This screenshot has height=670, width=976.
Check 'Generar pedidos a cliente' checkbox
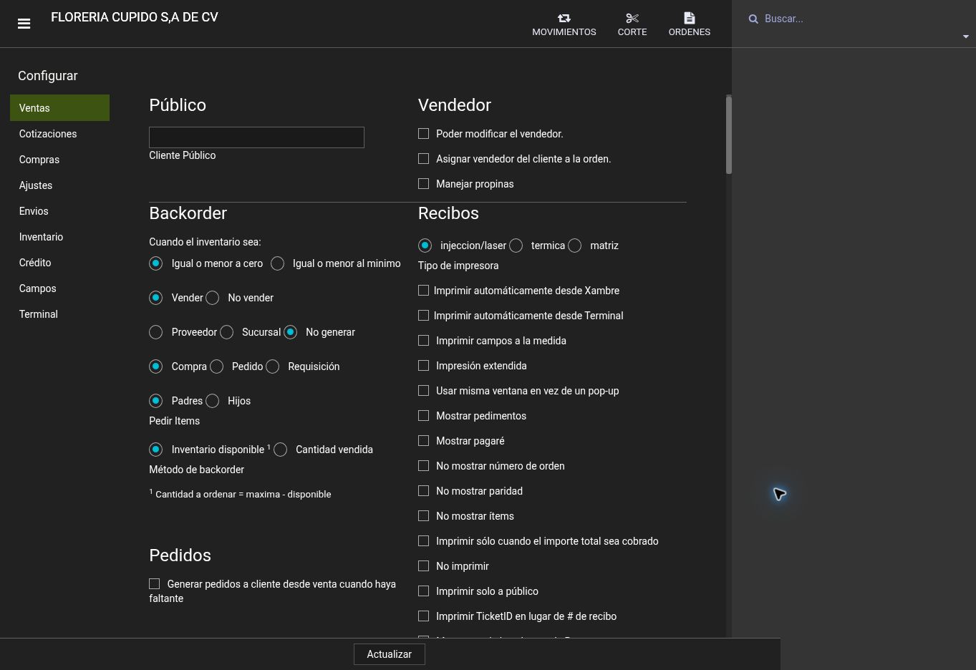(155, 584)
